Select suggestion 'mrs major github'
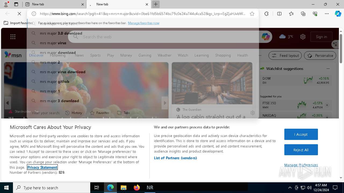 click(x=143, y=81)
